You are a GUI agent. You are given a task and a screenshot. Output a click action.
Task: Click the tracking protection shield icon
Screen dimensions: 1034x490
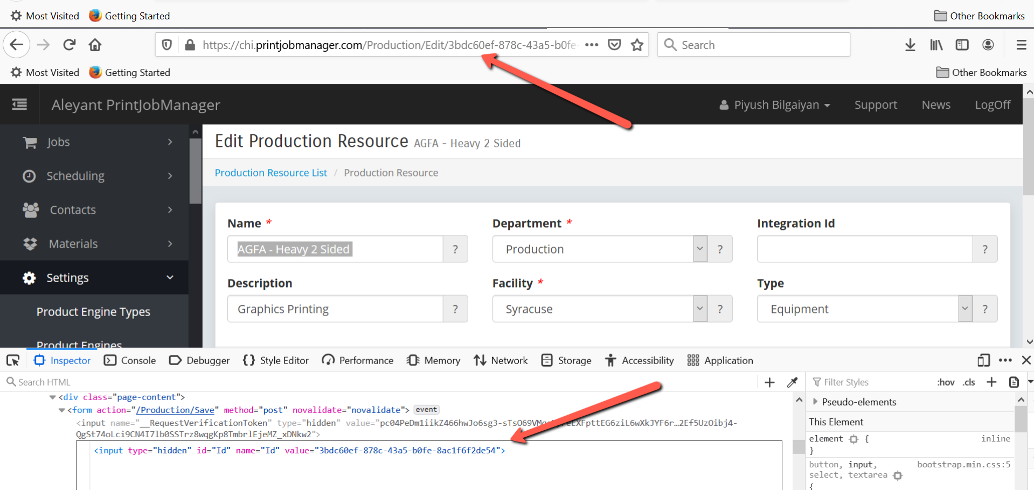click(x=167, y=45)
